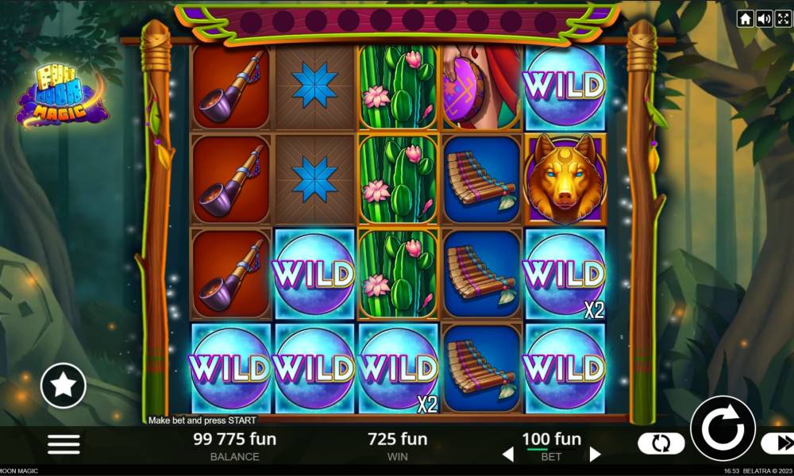Click the Moon Magic logo

point(62,96)
